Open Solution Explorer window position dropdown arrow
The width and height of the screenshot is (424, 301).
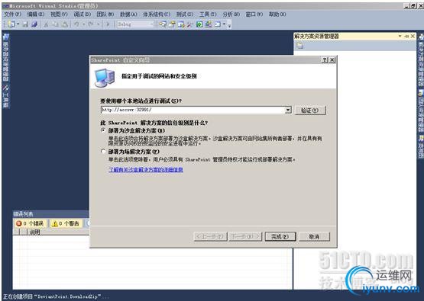click(400, 36)
